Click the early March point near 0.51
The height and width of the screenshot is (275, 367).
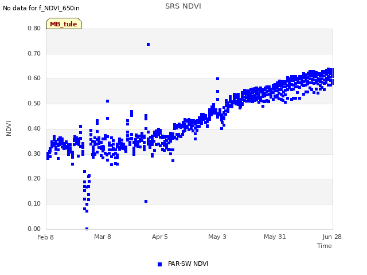(107, 101)
